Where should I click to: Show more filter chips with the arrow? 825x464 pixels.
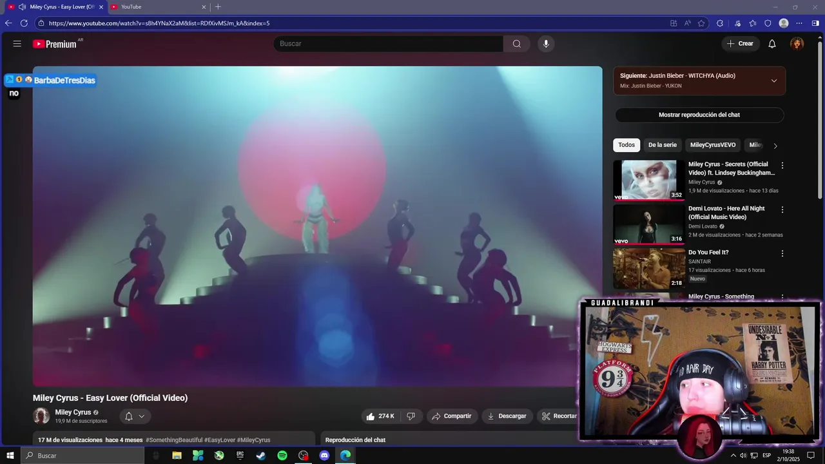(x=775, y=146)
